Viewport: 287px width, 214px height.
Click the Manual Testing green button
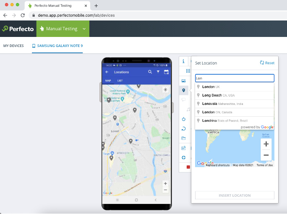(x=63, y=29)
